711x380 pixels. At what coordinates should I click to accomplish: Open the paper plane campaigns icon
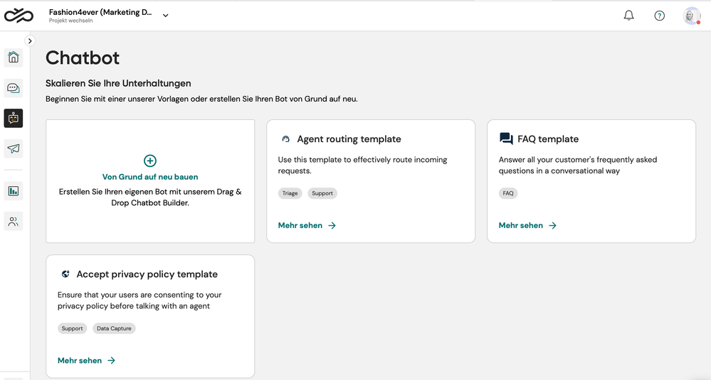pyautogui.click(x=13, y=148)
